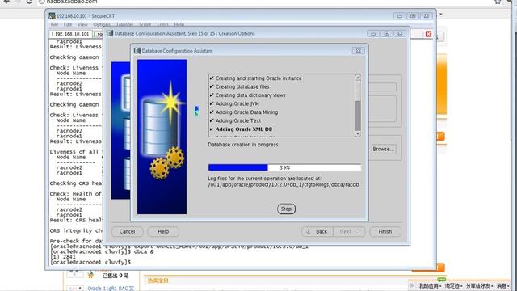Open SecureCRT Edit menu

click(x=68, y=24)
